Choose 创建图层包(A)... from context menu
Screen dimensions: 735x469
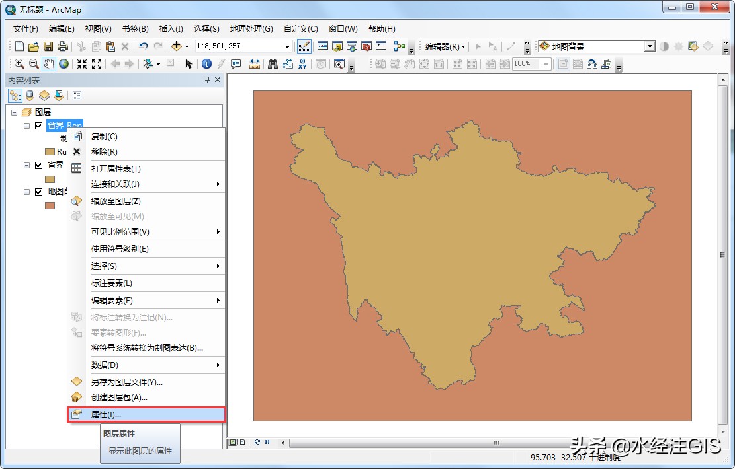tap(146, 398)
